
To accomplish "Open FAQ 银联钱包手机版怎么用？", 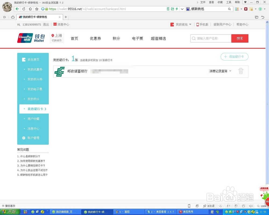I will coord(32,175).
